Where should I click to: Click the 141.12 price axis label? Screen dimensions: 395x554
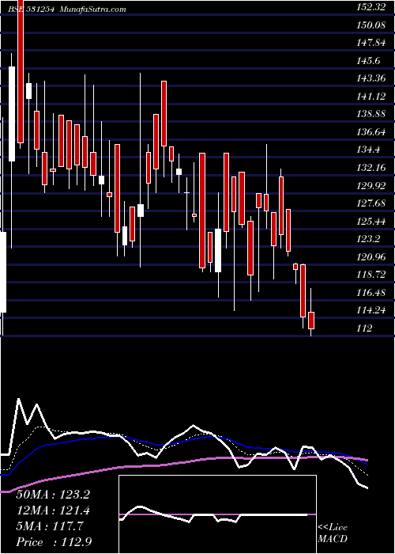371,97
